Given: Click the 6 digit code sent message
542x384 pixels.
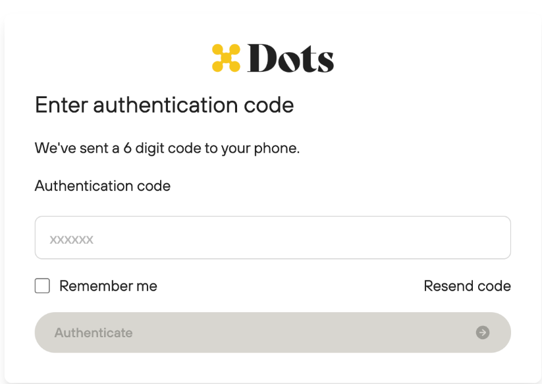Looking at the screenshot, I should click(x=167, y=148).
